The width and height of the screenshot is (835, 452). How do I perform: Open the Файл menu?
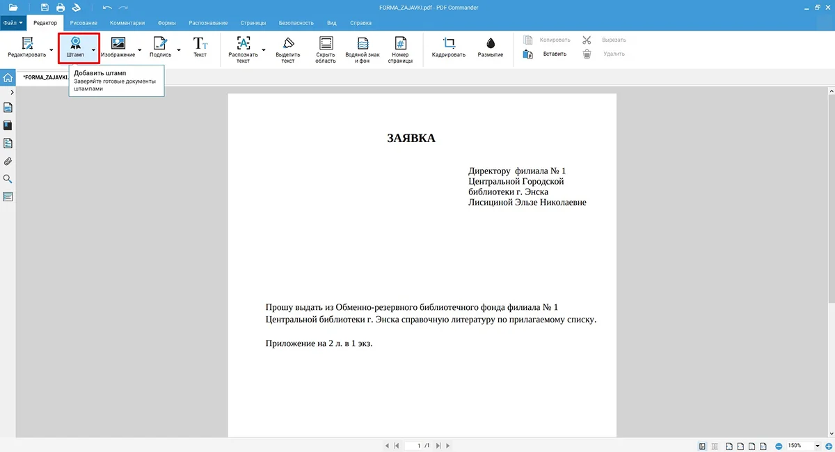(13, 23)
